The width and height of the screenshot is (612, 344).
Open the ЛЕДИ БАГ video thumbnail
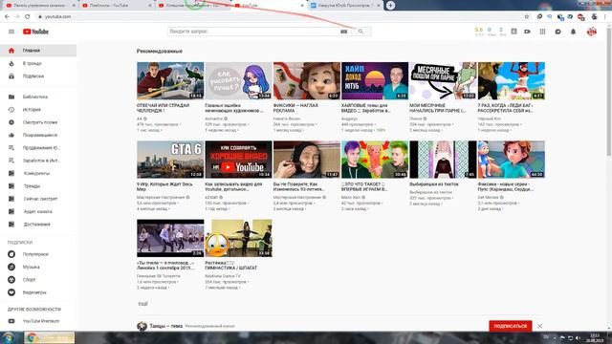pyautogui.click(x=512, y=80)
